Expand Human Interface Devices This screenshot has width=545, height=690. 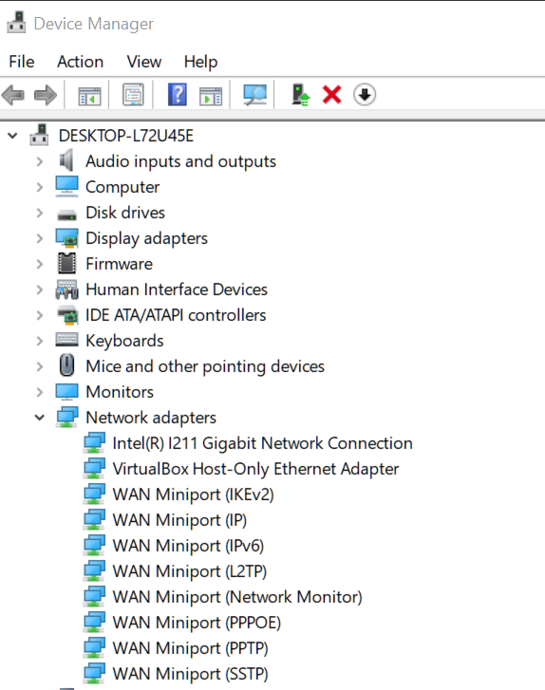(x=40, y=289)
